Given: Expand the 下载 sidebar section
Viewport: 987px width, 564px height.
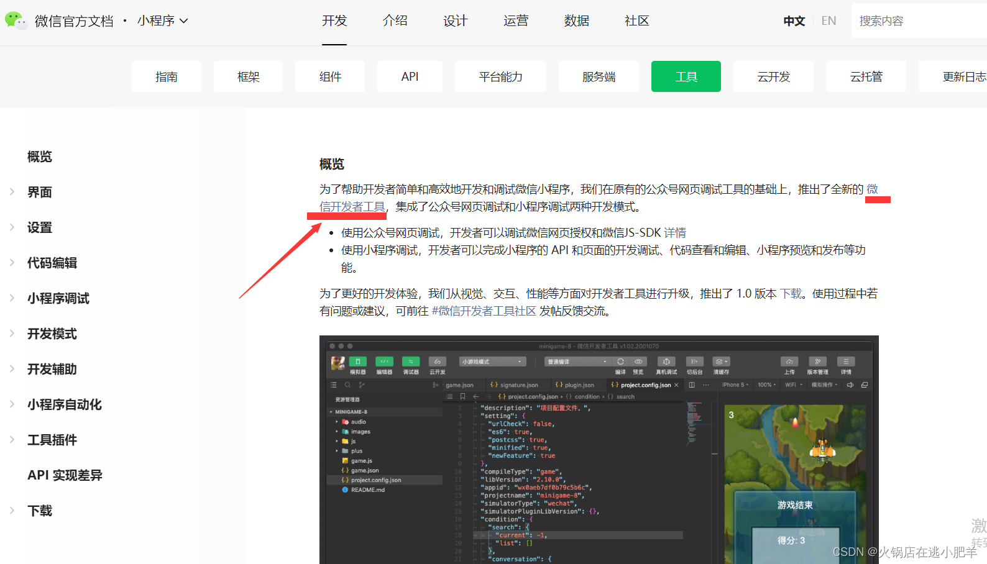Looking at the screenshot, I should tap(40, 511).
